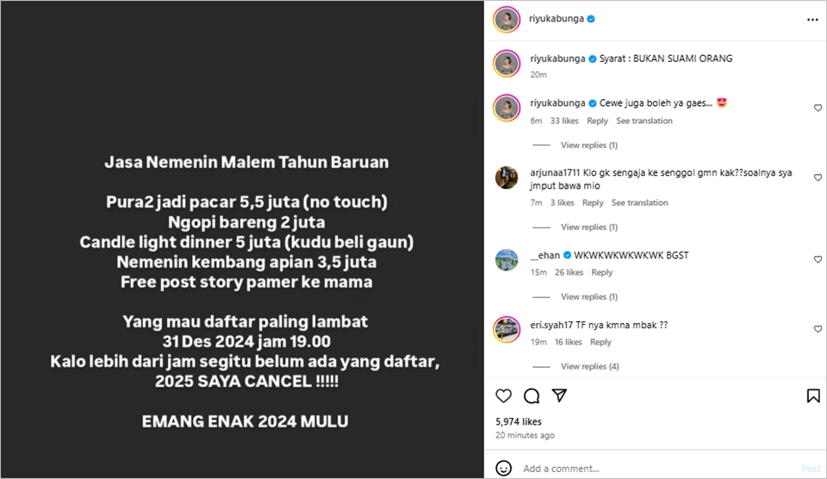Like the post with the heart icon

504,395
